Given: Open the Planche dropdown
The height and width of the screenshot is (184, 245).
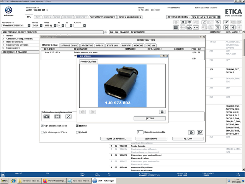Looking at the screenshot, I should click(85, 26).
